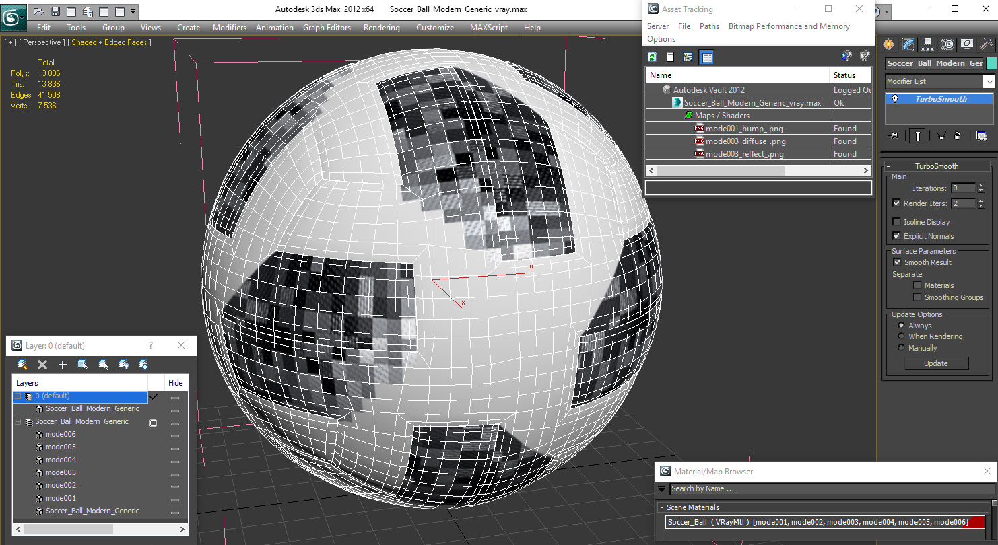Click tree view icon in Asset Tracking toolbar

(688, 57)
